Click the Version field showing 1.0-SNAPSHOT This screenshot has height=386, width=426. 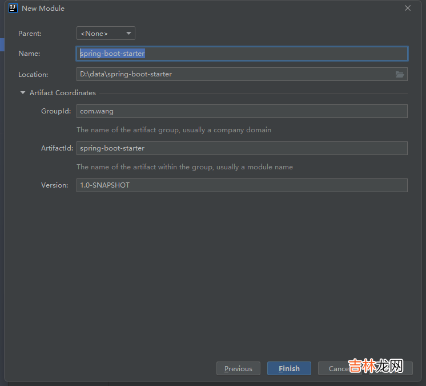pos(242,185)
